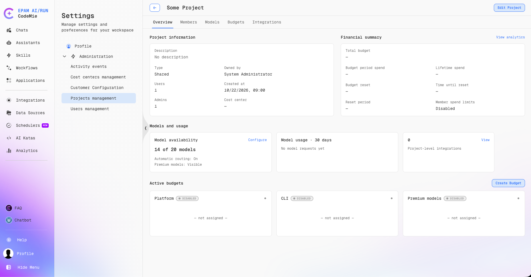Click the FAQ icon
Screen dimensions: 531x277
tap(9, 208)
